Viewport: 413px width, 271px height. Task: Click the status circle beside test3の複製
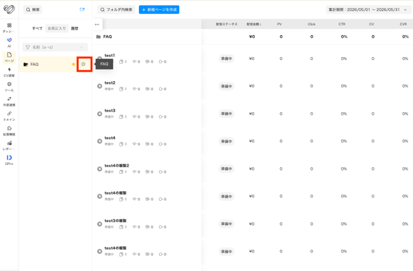coord(100,224)
